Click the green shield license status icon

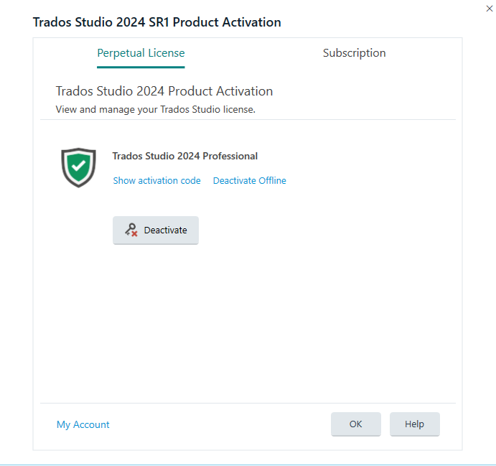(78, 167)
